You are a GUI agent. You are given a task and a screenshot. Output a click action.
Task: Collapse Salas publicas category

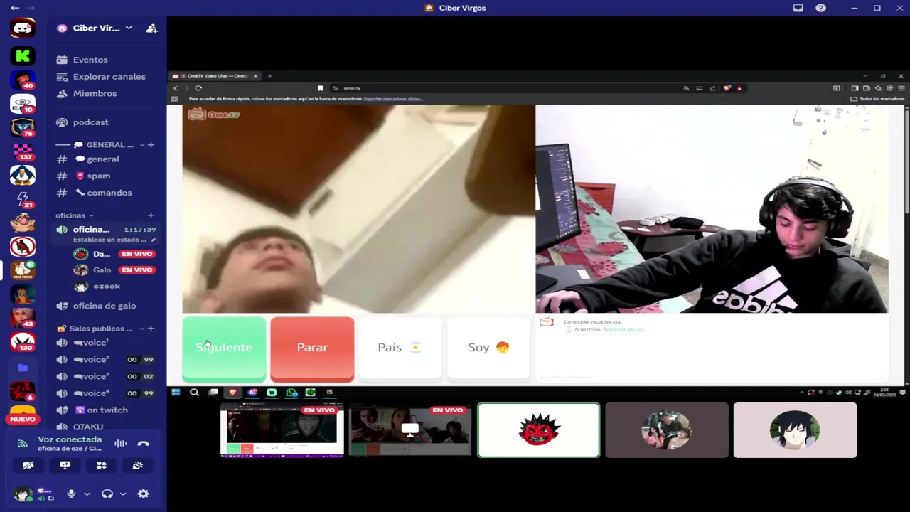tap(100, 329)
